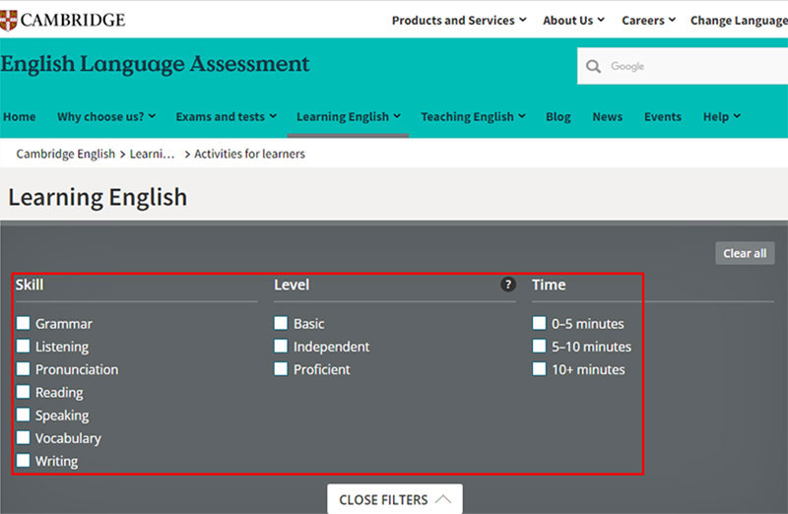The image size is (788, 514).
Task: Open the Blog page
Action: pos(558,116)
